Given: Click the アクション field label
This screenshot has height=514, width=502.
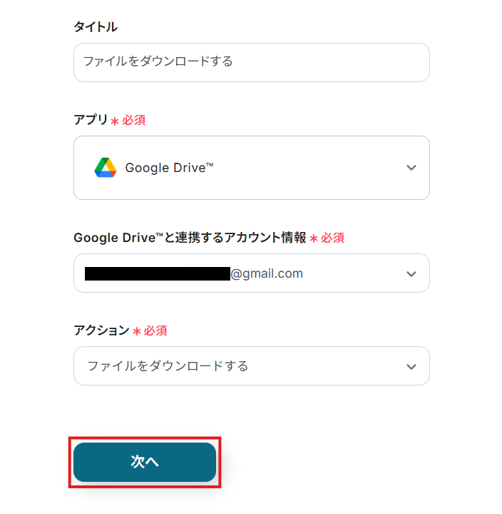Looking at the screenshot, I should click(101, 331).
